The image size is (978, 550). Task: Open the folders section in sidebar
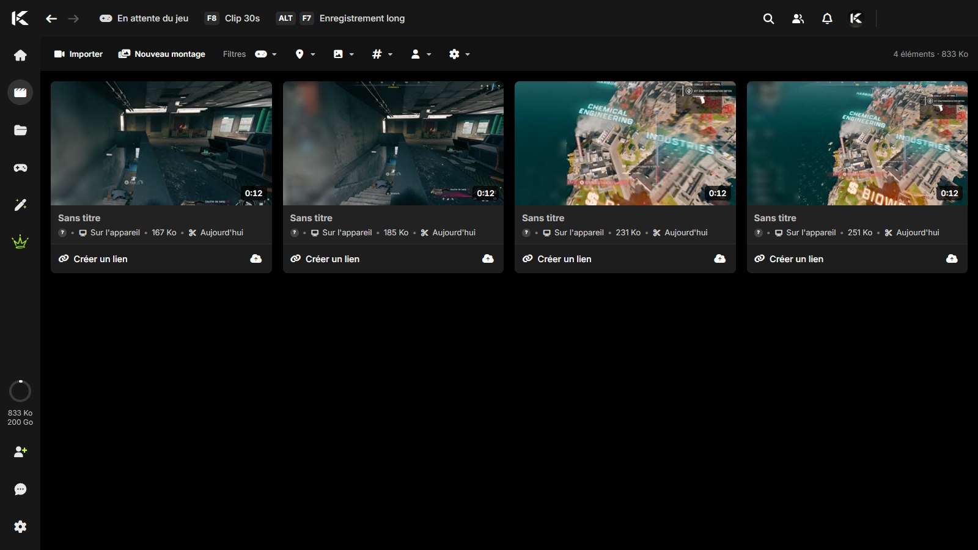20,130
